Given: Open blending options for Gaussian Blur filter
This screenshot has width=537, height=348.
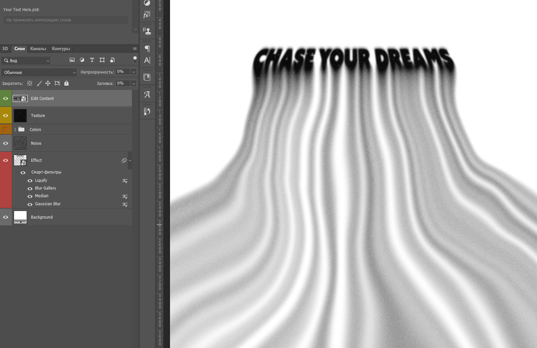Looking at the screenshot, I should pos(125,204).
